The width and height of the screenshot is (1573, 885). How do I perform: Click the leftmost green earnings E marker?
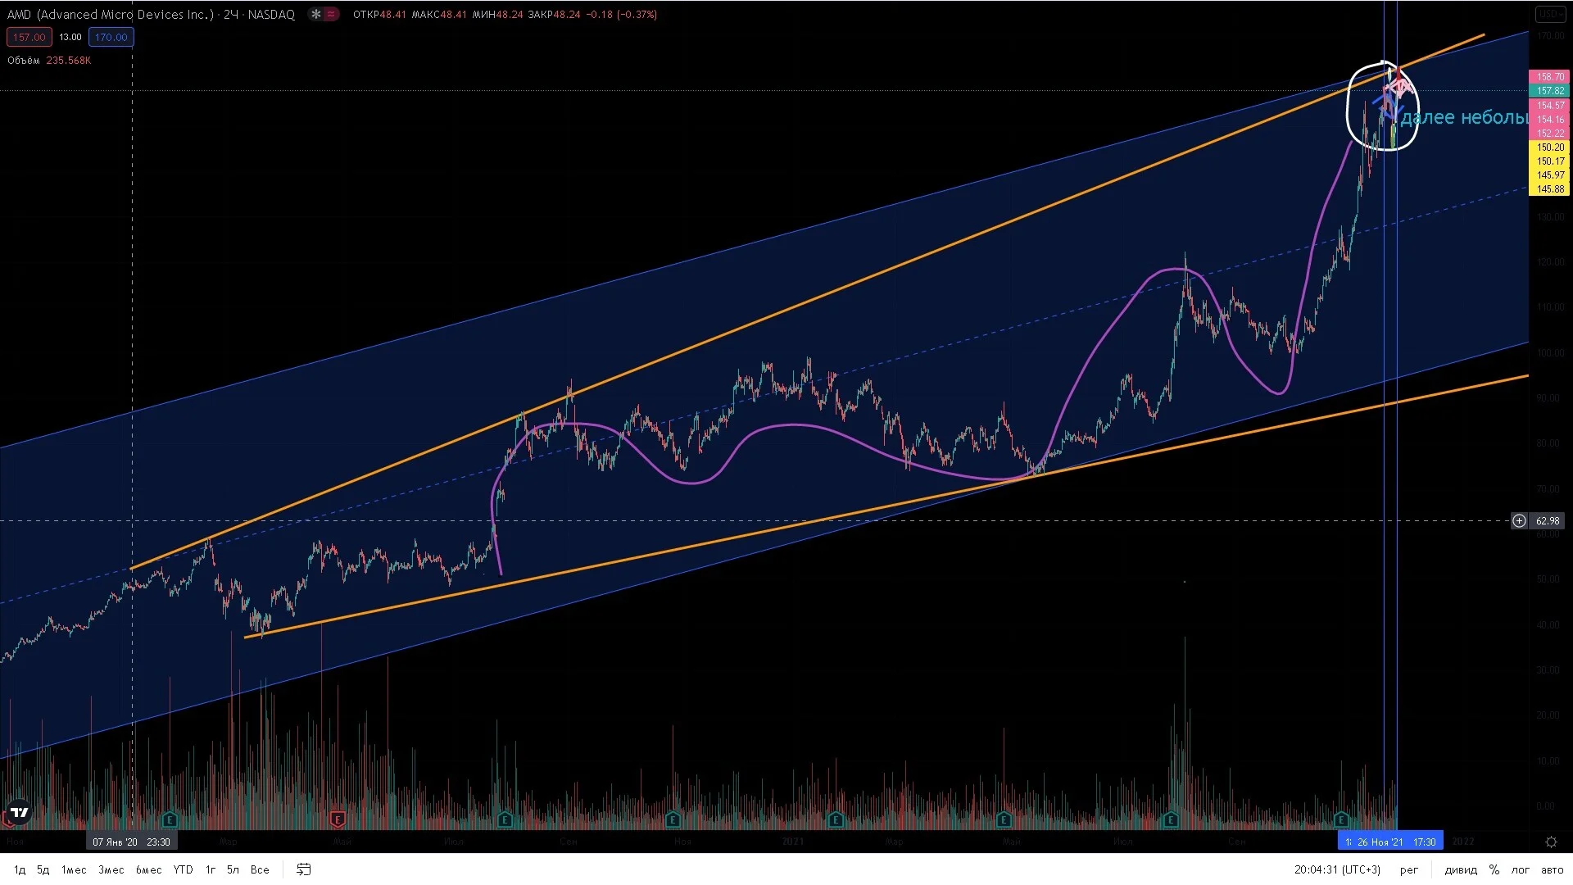pyautogui.click(x=170, y=819)
